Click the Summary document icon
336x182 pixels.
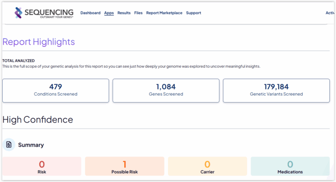coord(9,144)
